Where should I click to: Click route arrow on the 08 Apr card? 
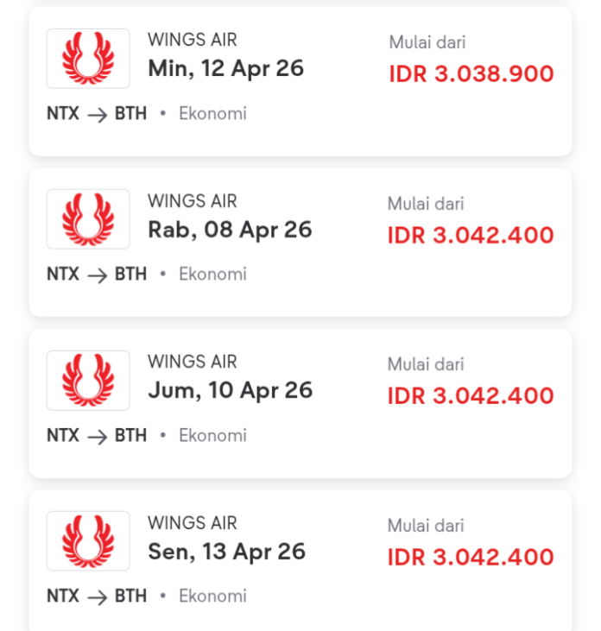pyautogui.click(x=97, y=274)
